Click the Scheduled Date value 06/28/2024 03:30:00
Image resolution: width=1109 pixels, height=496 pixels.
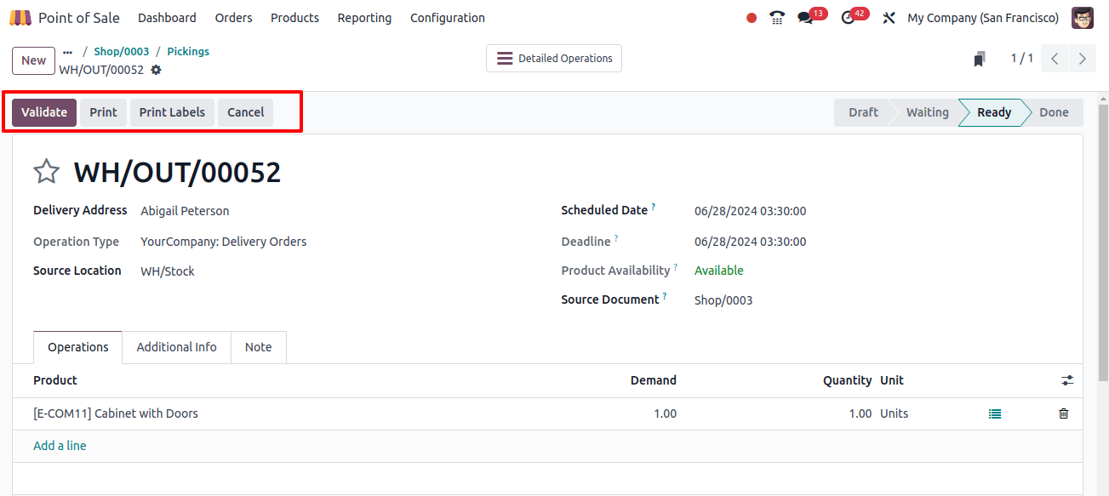click(x=751, y=211)
